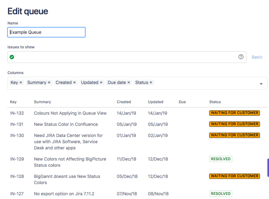Click WAITING FOR CUSTOMER badge on IN-131

(234, 124)
